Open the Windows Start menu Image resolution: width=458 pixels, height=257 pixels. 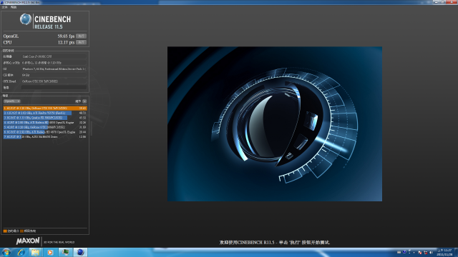[6, 252]
